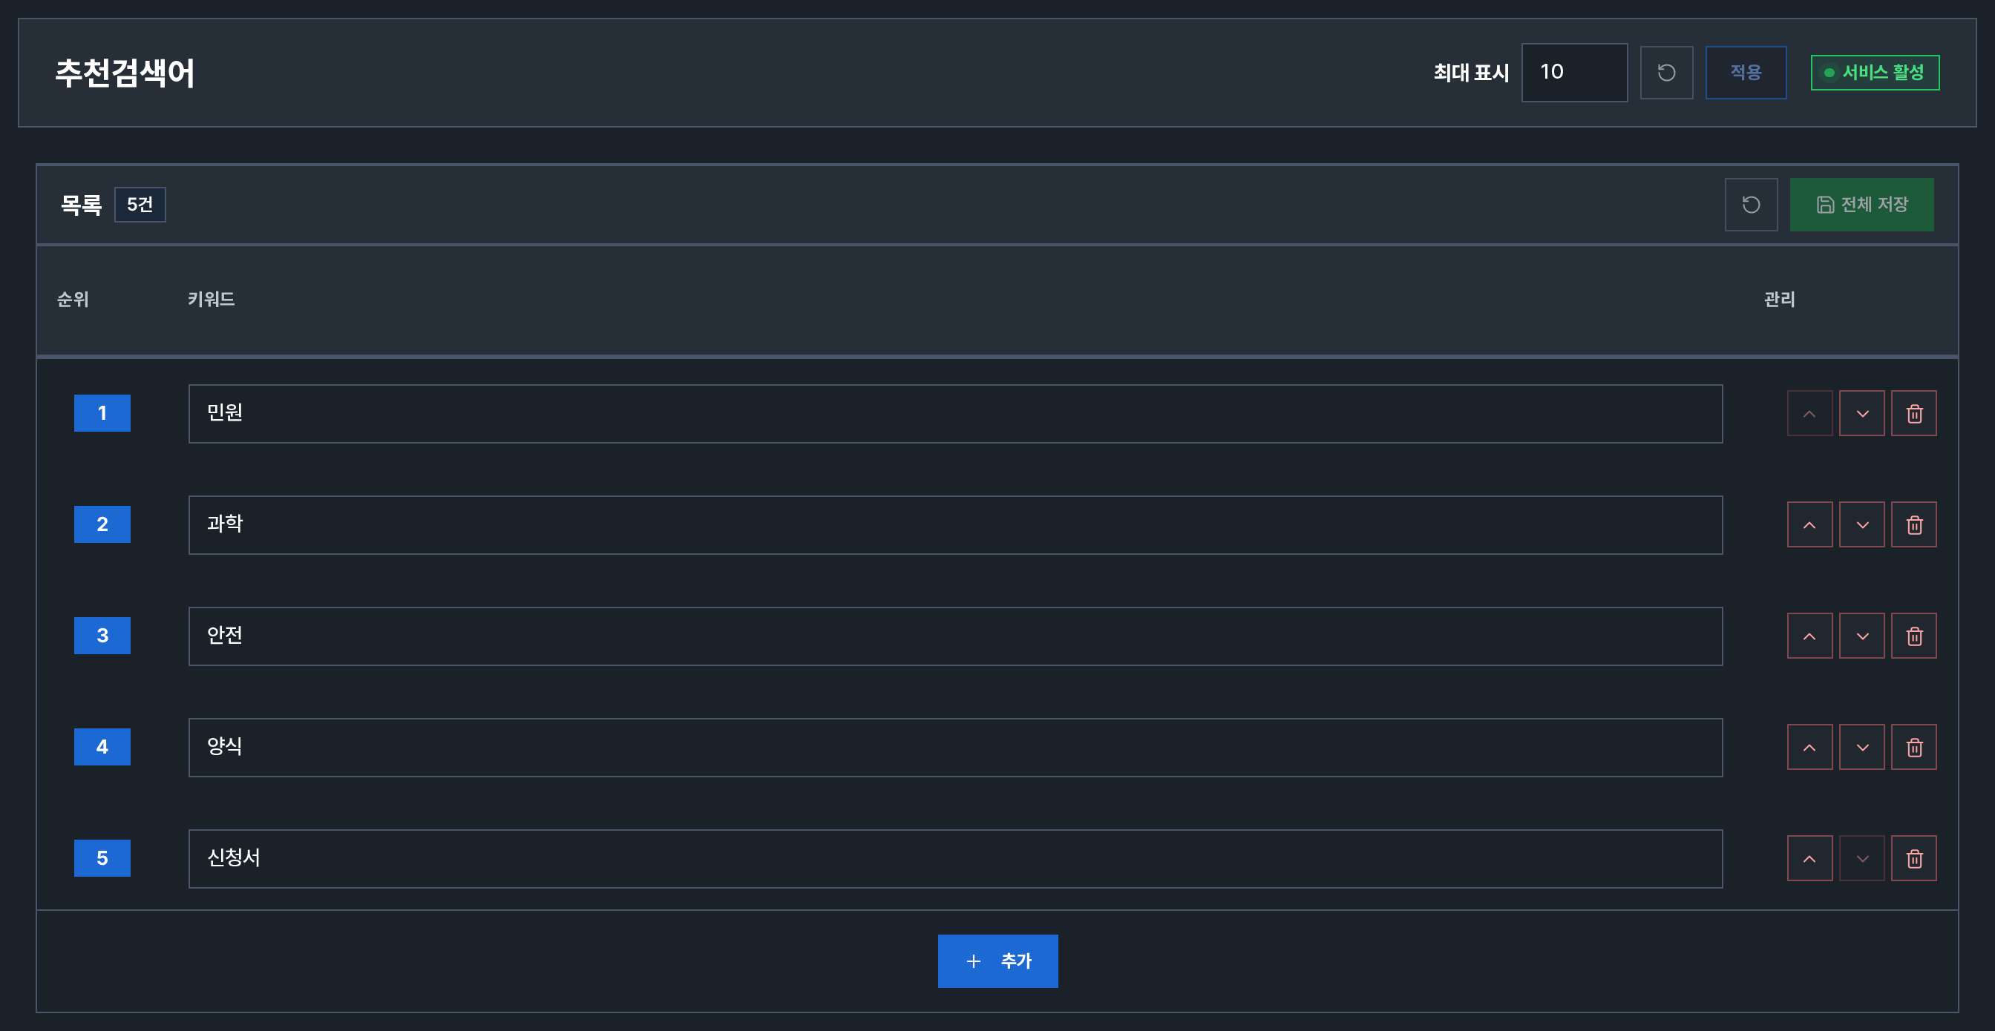The image size is (1995, 1031).
Task: Move keyword 안전 up
Action: [1809, 636]
